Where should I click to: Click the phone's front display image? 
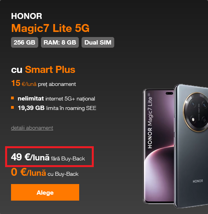tap(158, 146)
